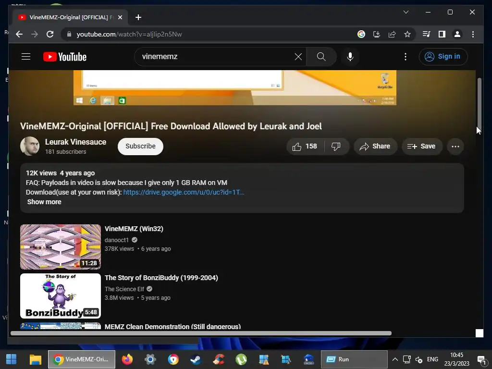This screenshot has height=369, width=492.
Task: Close the VineMEMZ-Original tab
Action: pos(120,17)
